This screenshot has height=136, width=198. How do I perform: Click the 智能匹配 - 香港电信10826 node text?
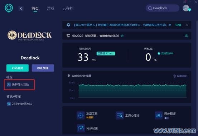click(x=102, y=36)
